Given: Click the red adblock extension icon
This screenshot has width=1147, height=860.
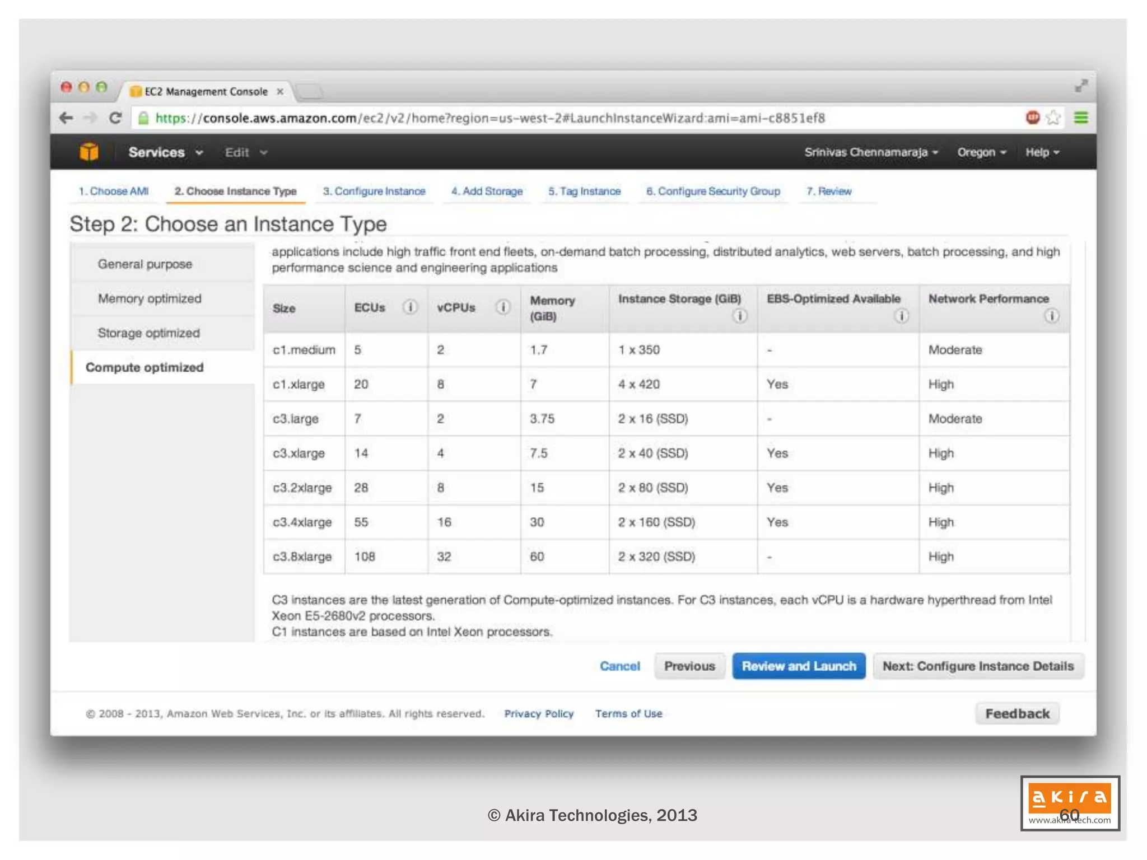Looking at the screenshot, I should point(1032,118).
